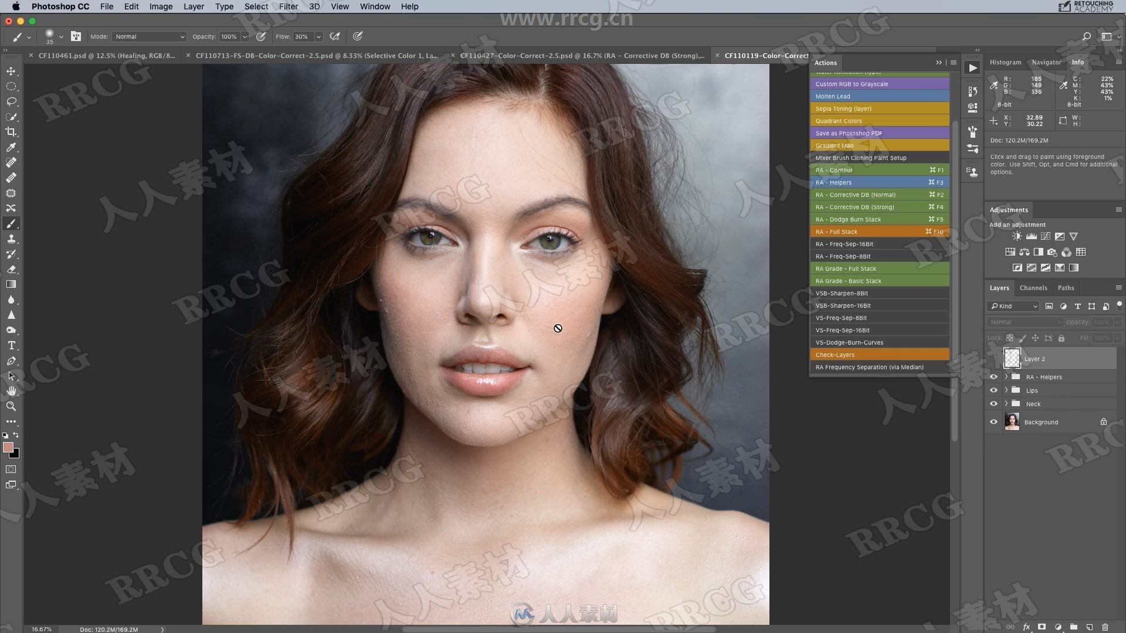Switch to the Channels tab
This screenshot has height=633, width=1126.
click(1033, 288)
